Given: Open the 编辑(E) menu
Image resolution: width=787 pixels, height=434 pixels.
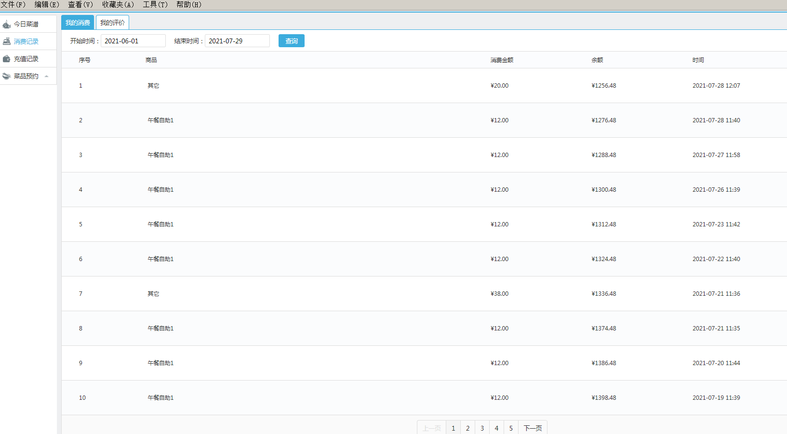Looking at the screenshot, I should click(x=47, y=4).
